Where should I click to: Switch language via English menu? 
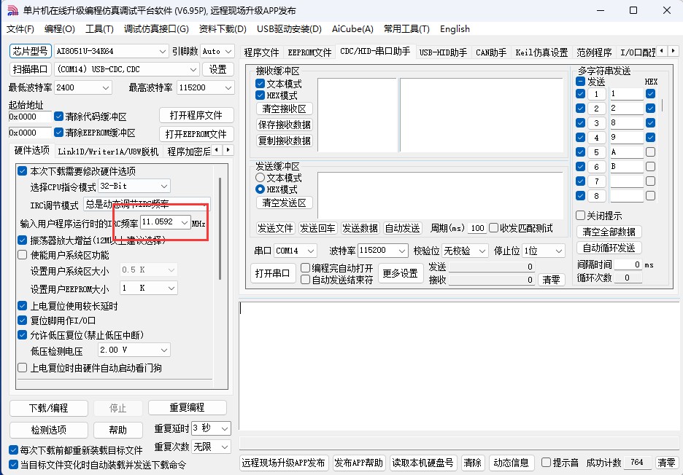pyautogui.click(x=455, y=28)
